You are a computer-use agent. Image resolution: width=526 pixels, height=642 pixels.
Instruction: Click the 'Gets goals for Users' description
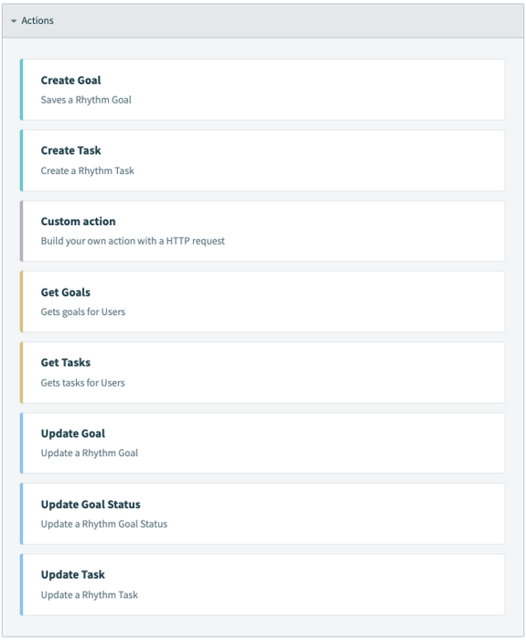click(83, 312)
